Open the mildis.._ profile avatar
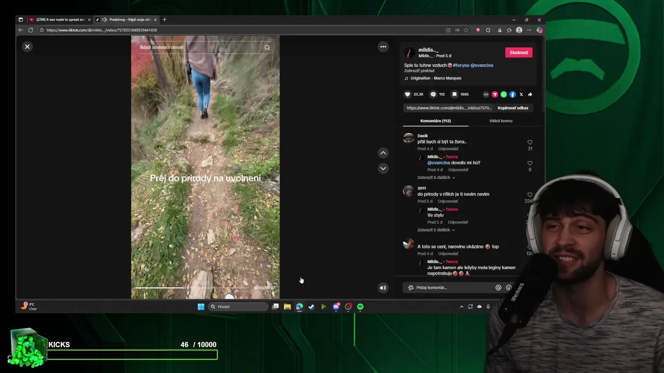 410,53
